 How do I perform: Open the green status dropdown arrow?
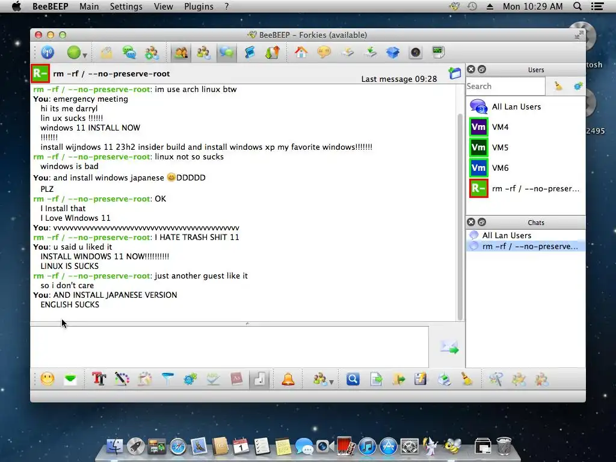point(84,55)
